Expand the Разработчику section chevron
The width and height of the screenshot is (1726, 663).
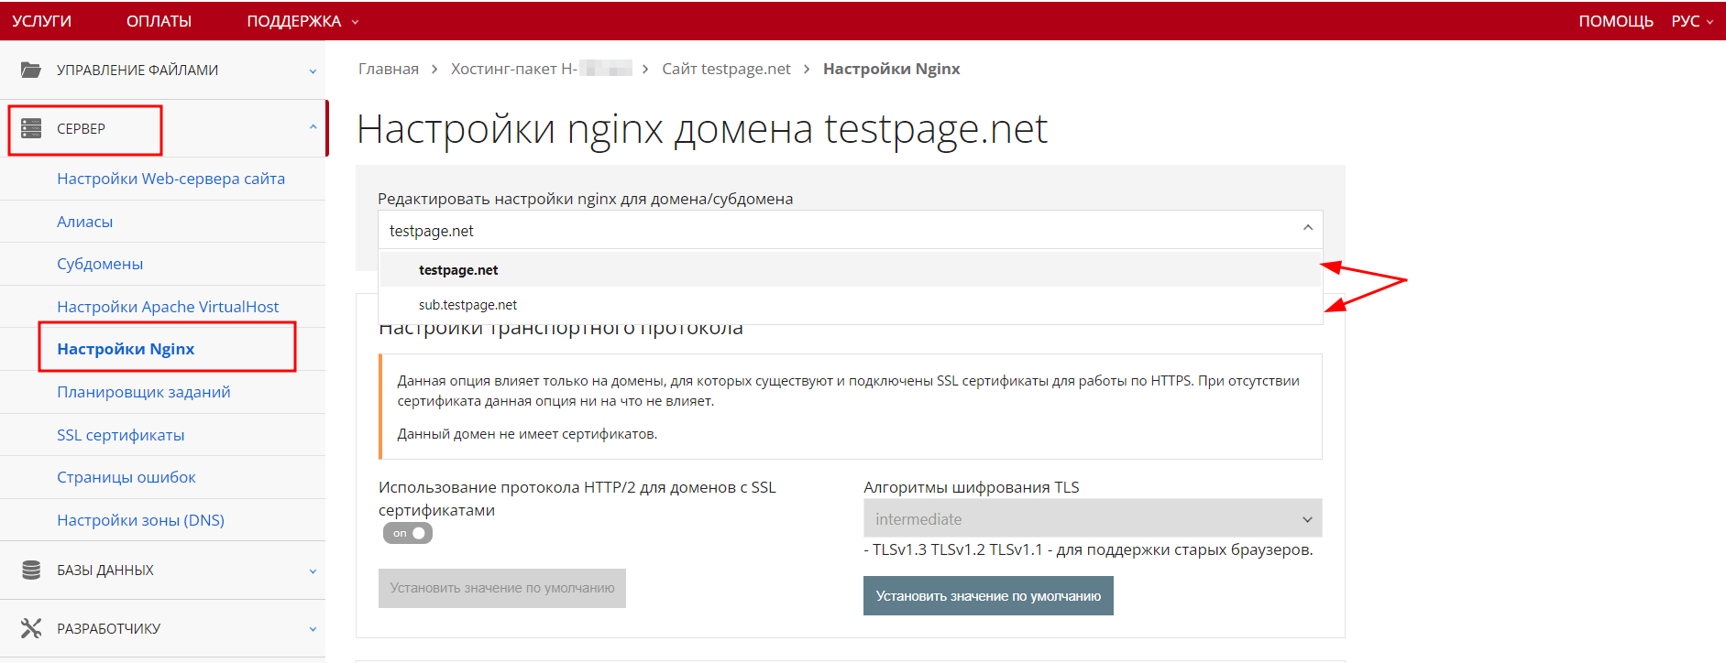point(313,629)
